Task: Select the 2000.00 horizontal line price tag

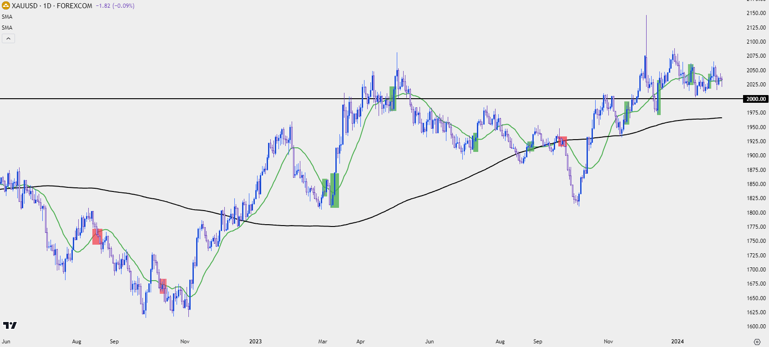Action: (x=756, y=99)
